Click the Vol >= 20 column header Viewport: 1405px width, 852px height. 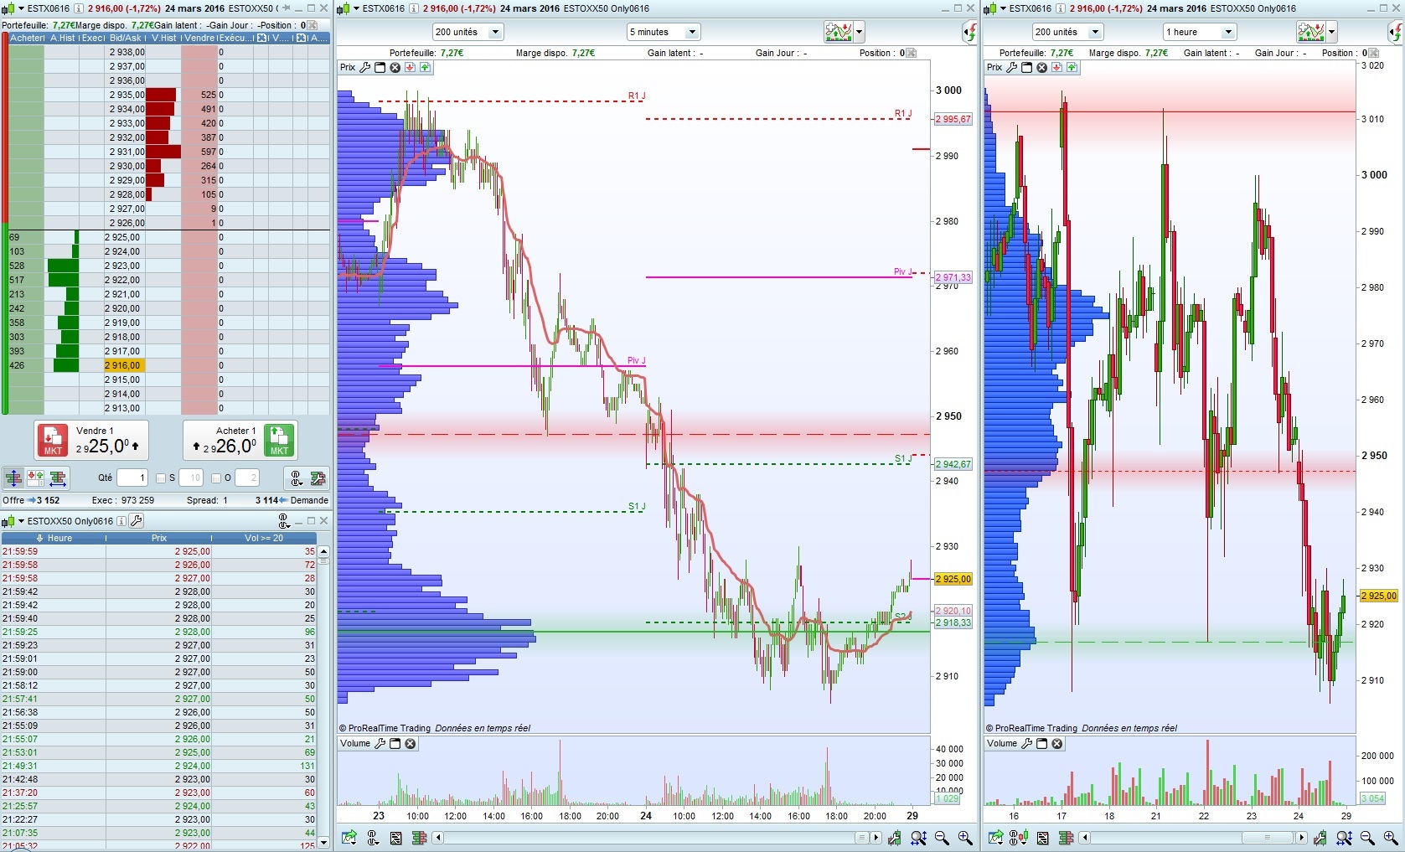(264, 538)
